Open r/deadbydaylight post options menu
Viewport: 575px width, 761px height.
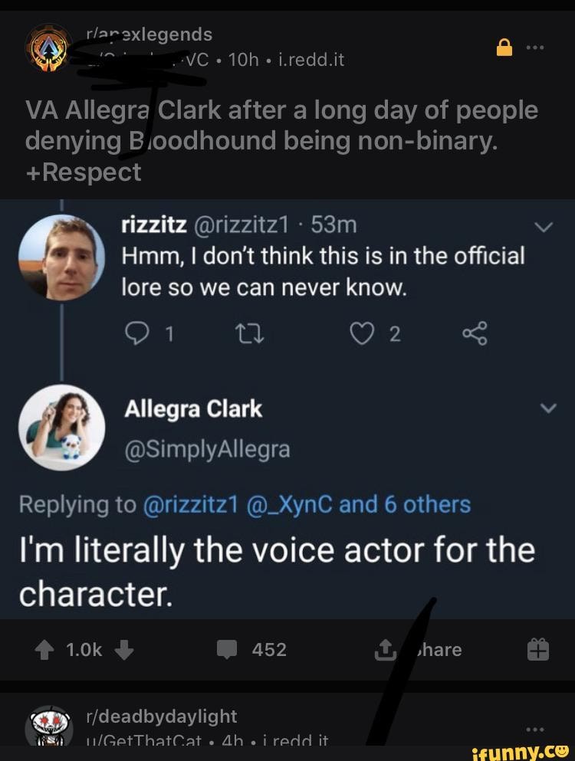535,728
